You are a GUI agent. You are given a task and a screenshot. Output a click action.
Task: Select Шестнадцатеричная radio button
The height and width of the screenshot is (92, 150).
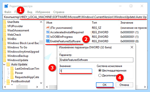pos(100,70)
